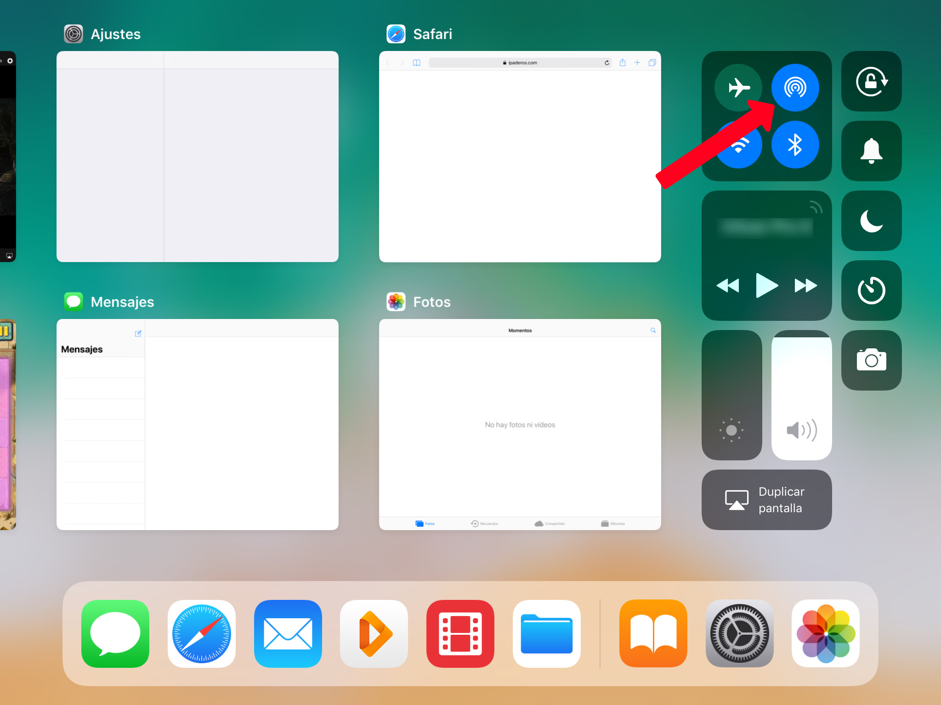Tap the Duplicar pantalla button
Screen dimensions: 941x705
pos(766,500)
